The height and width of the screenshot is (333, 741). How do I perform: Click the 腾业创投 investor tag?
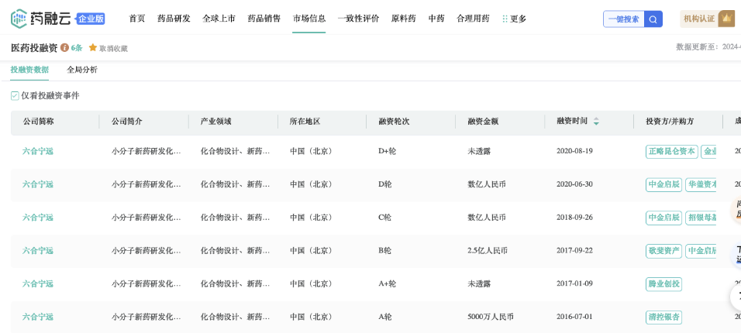click(x=663, y=284)
